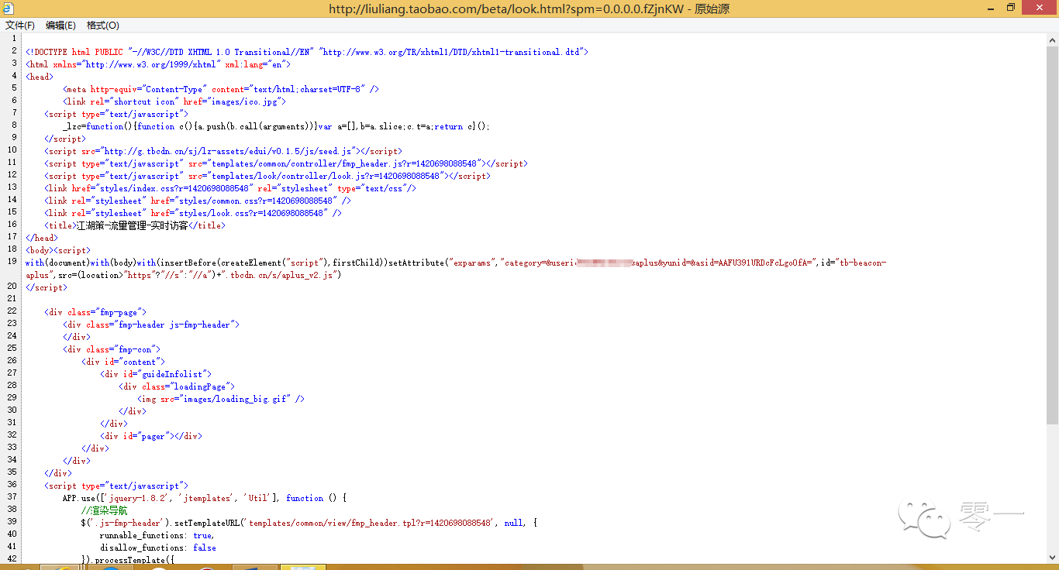This screenshot has width=1059, height=570.
Task: Click the Internet Explorer icon in title bar
Action: pyautogui.click(x=10, y=9)
